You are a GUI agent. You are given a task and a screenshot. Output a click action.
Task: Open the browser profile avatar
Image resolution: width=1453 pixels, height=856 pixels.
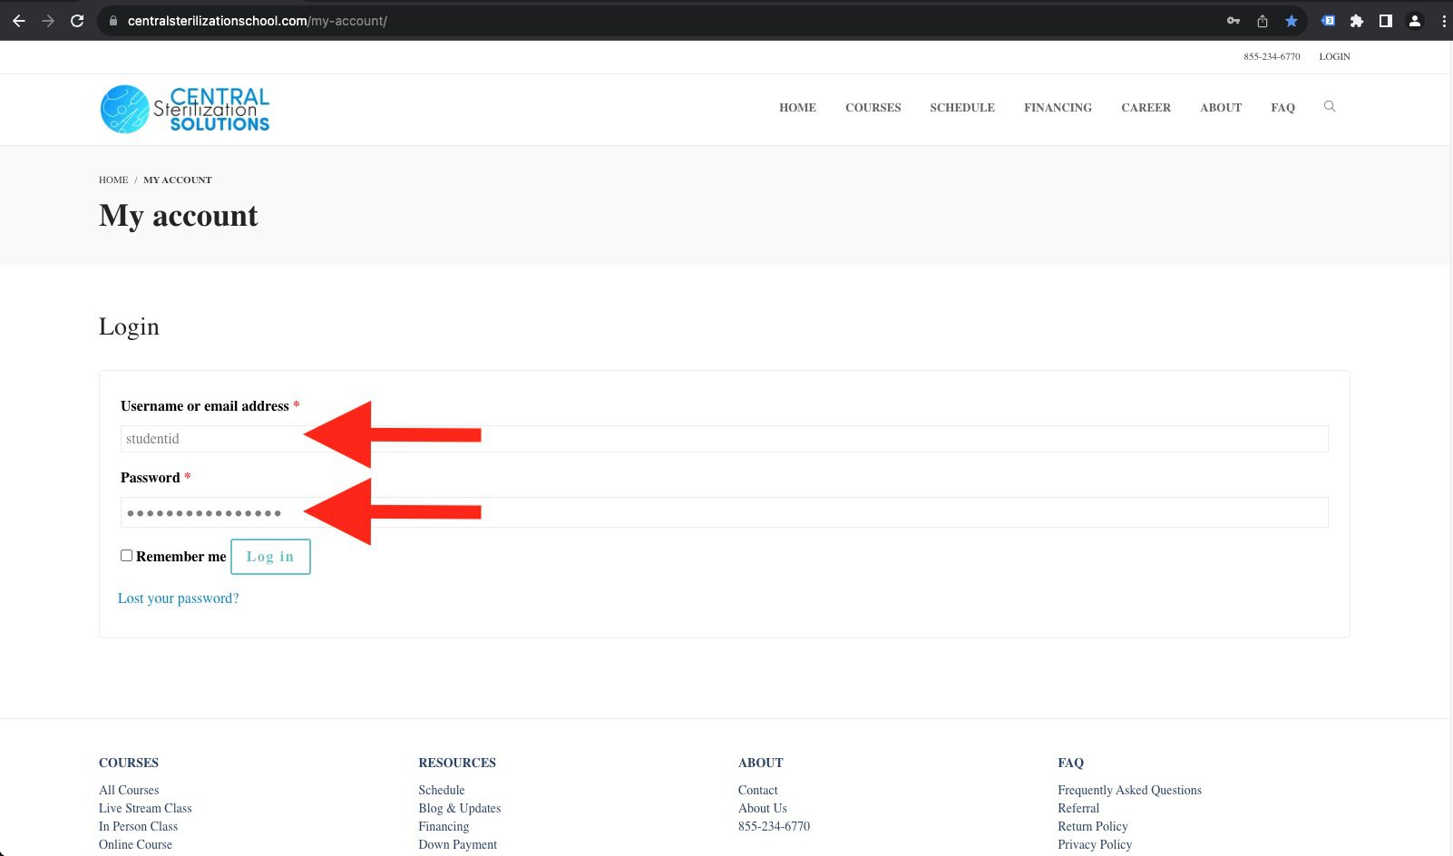click(x=1415, y=21)
